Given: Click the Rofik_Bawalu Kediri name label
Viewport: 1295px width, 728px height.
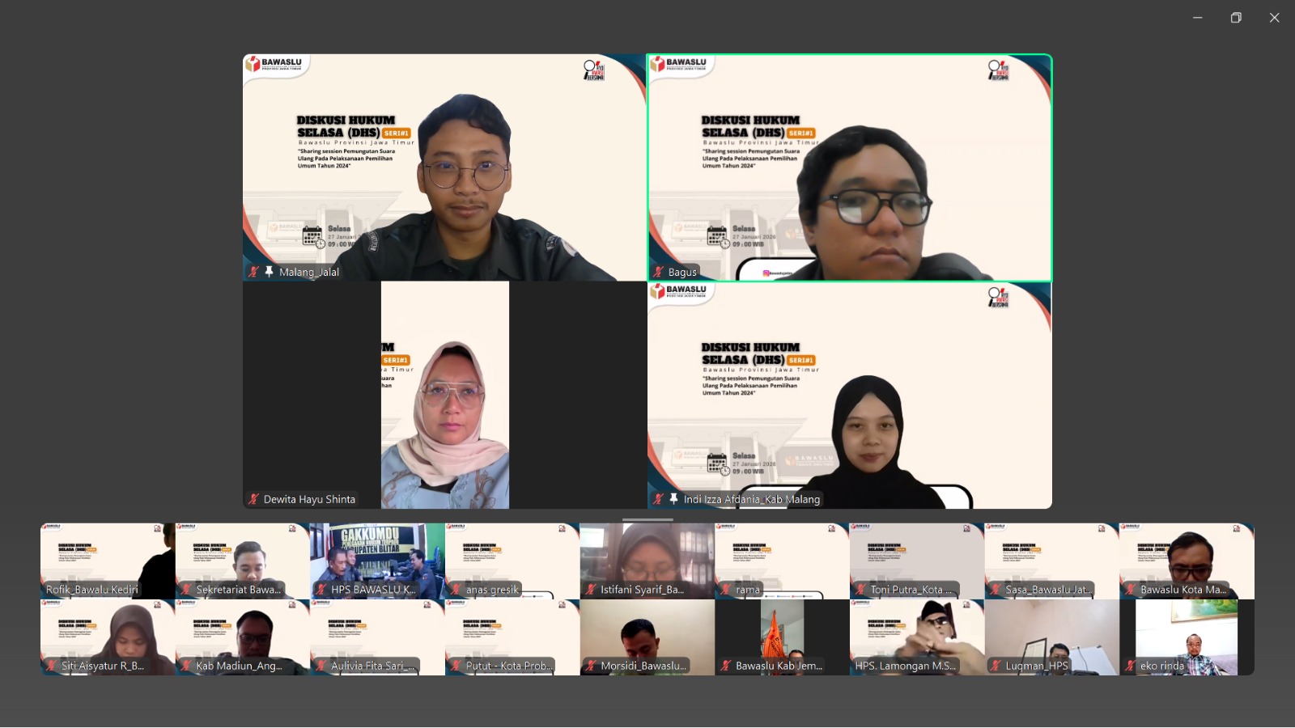Looking at the screenshot, I should pos(92,590).
